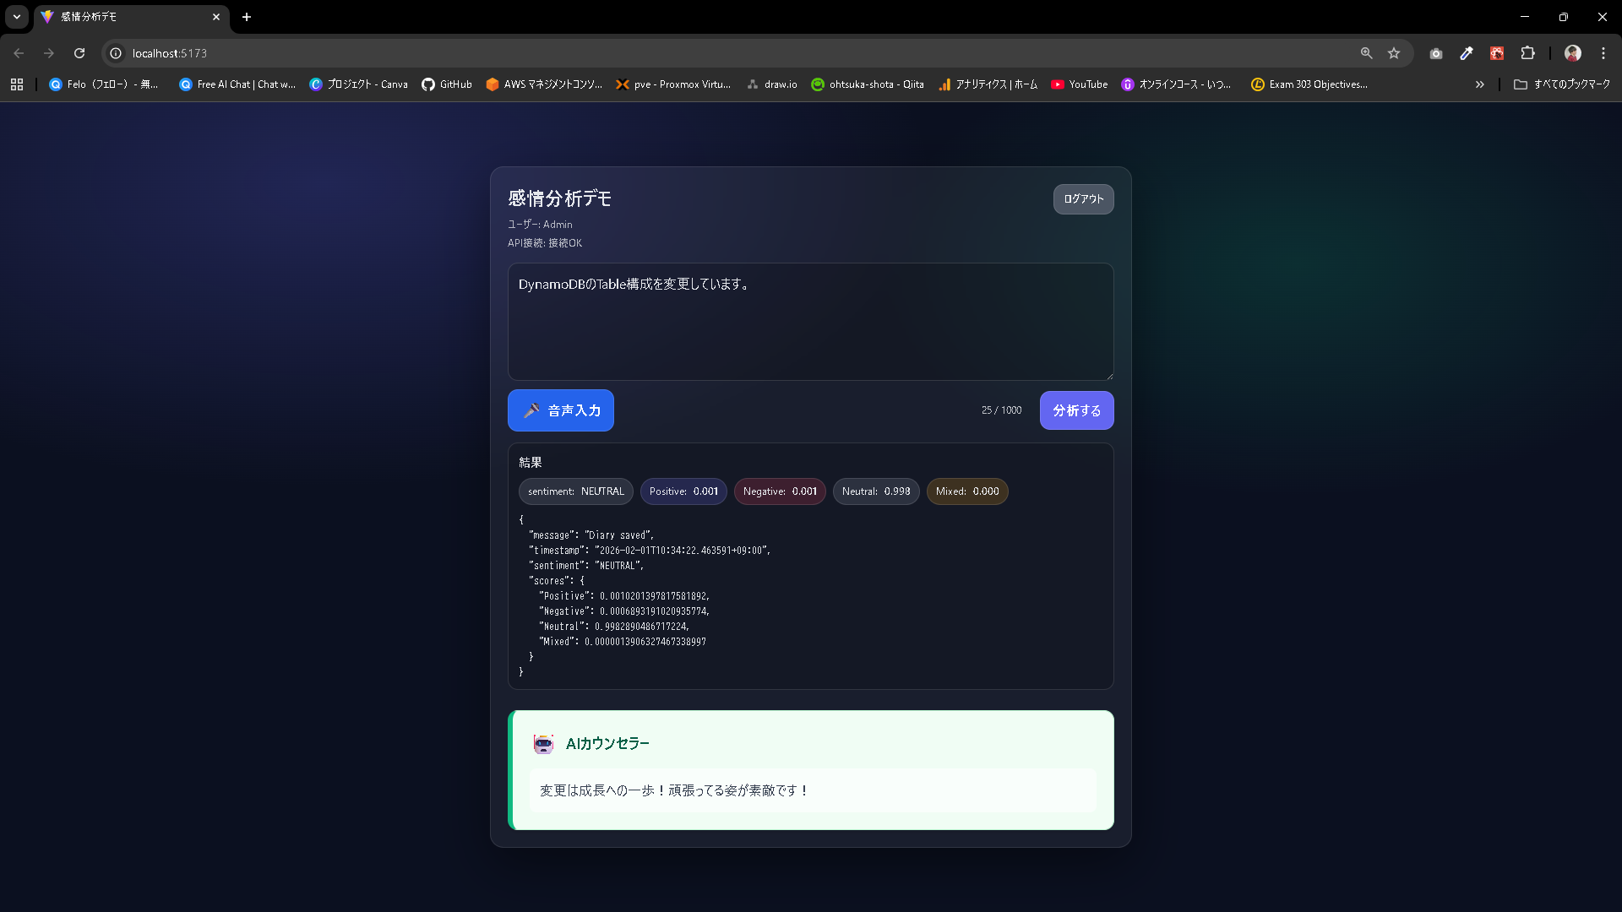Open the GitHub bookmark

(x=447, y=84)
